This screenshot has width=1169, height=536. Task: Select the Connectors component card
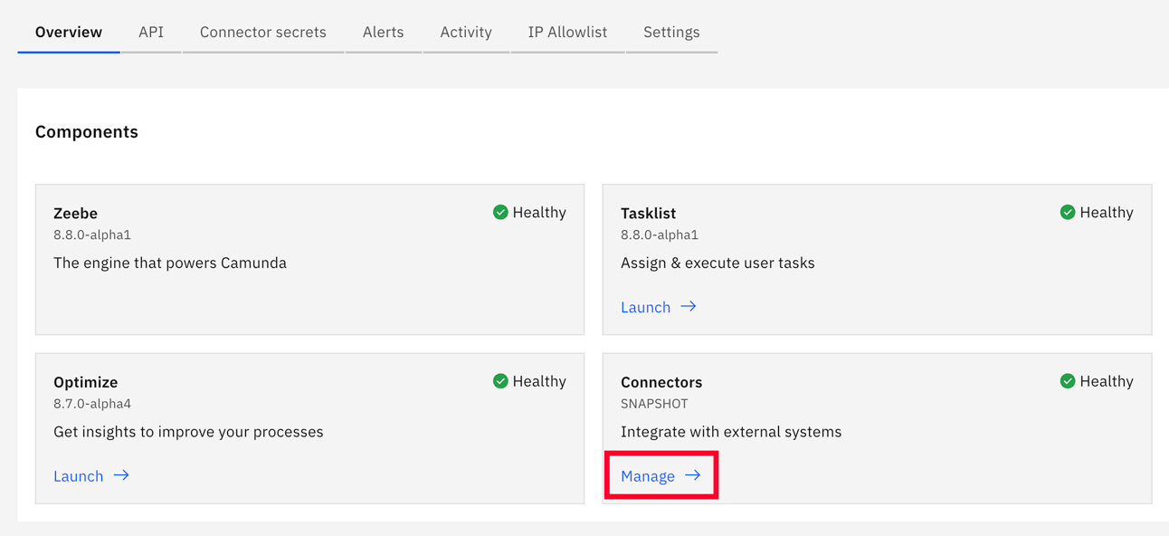point(877,428)
